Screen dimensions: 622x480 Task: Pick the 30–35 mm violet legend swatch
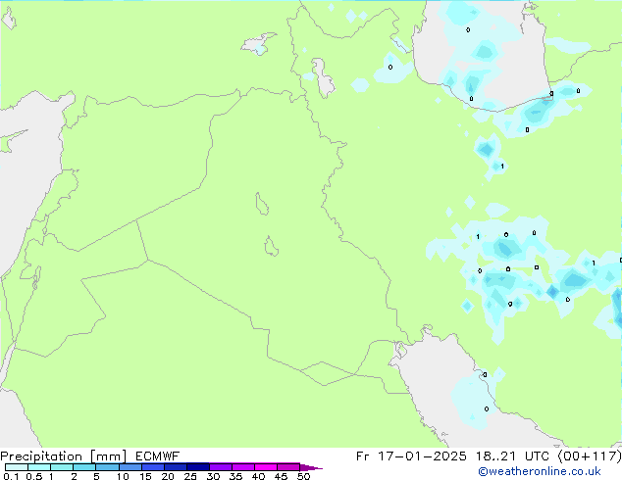221,467
